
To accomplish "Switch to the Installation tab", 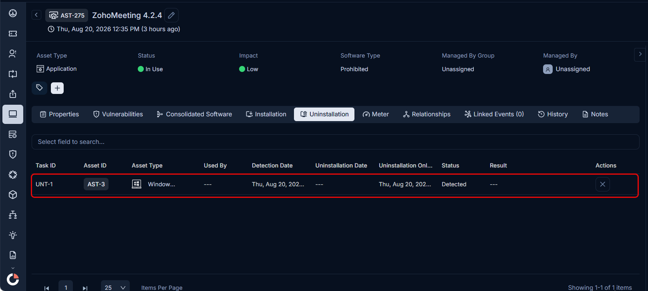I will (x=266, y=114).
